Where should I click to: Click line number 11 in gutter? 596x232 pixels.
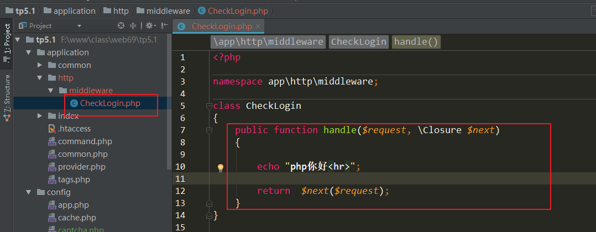point(181,178)
